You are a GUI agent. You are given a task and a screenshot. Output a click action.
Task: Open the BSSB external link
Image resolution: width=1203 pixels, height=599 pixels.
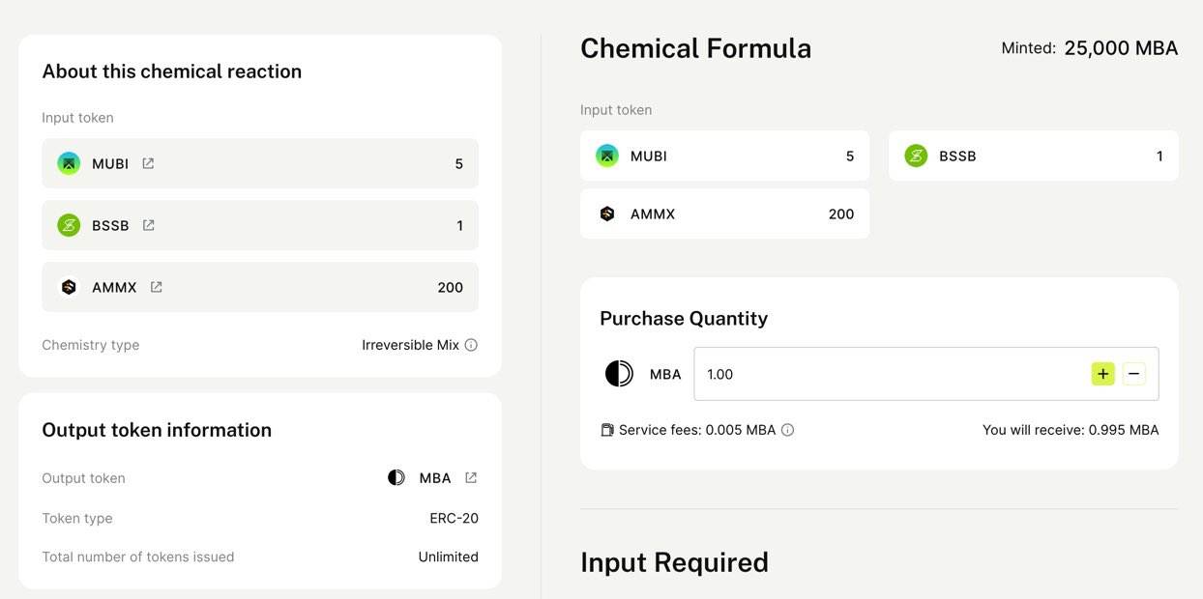click(x=147, y=225)
